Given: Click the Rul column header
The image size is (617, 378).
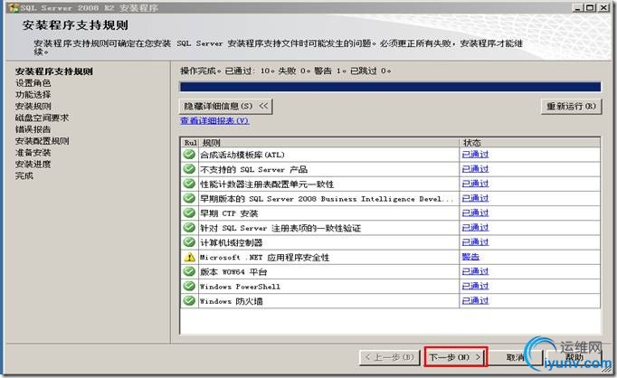Looking at the screenshot, I should [x=190, y=142].
